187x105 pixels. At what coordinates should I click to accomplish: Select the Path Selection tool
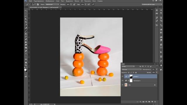pyautogui.click(x=26, y=57)
